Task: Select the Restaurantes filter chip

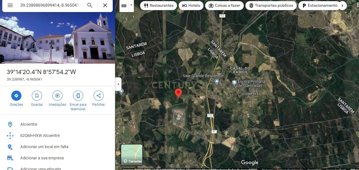Action: coord(159,5)
